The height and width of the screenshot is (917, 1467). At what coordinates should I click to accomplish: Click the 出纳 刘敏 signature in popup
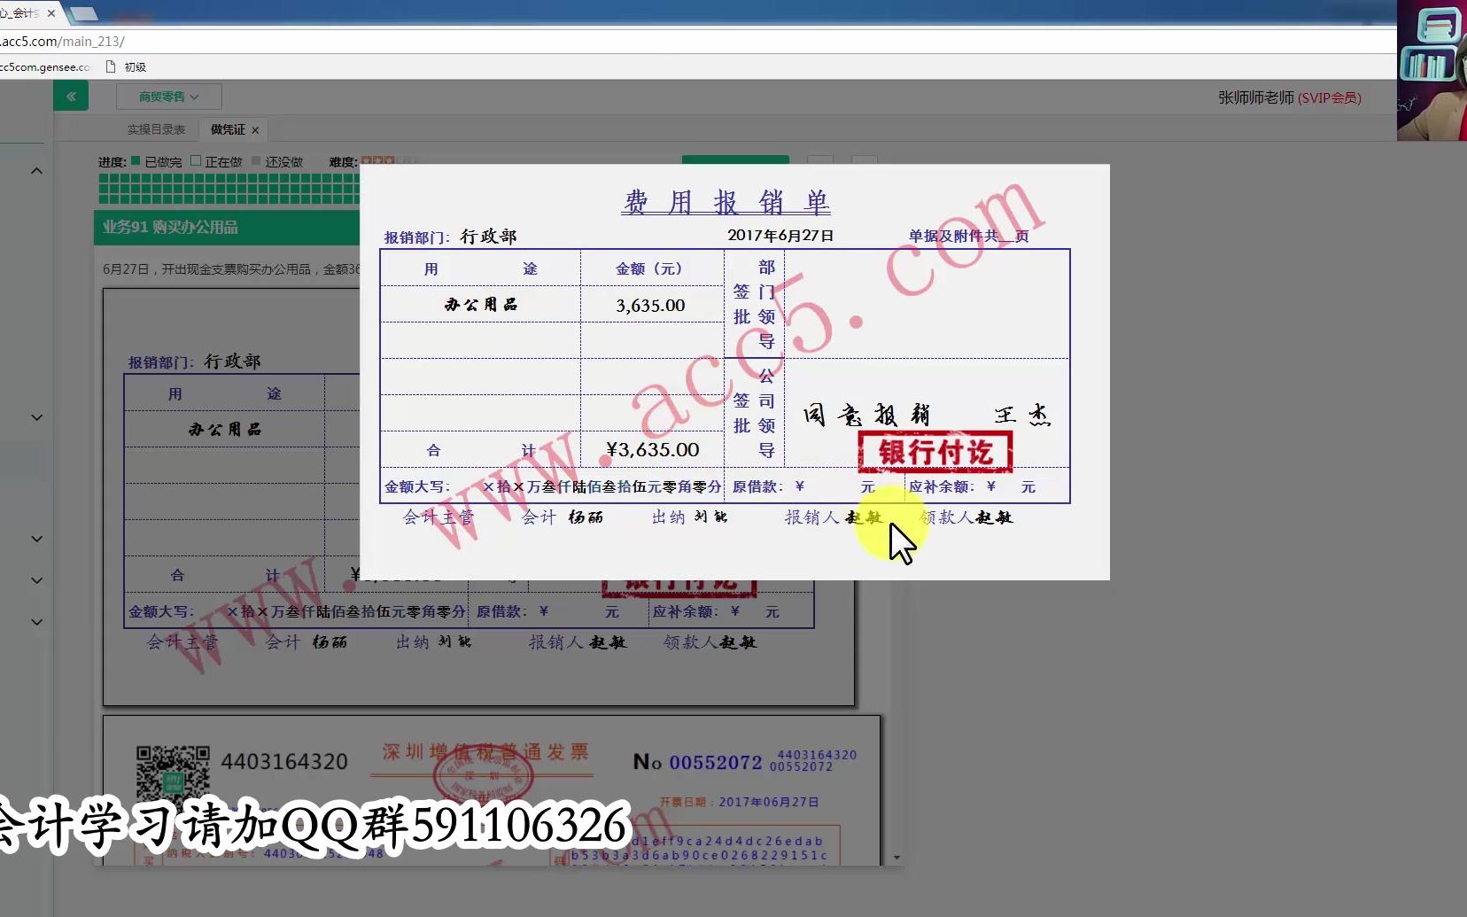(689, 517)
